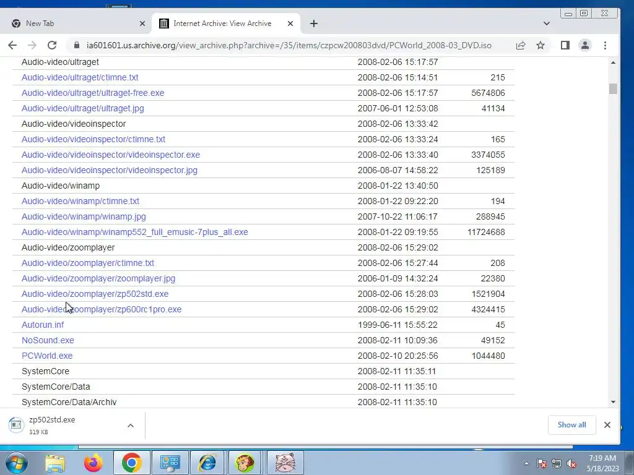Close the Internet Archive tab
The width and height of the screenshot is (634, 475).
click(x=290, y=24)
